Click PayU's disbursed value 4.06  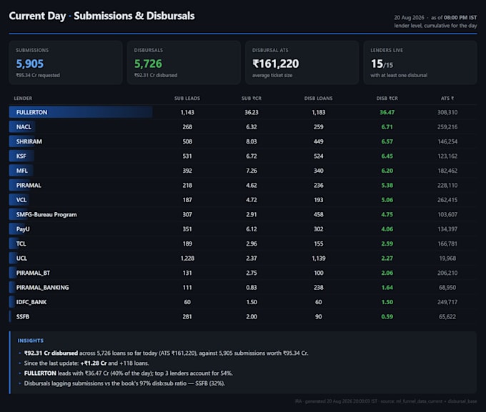pos(387,229)
